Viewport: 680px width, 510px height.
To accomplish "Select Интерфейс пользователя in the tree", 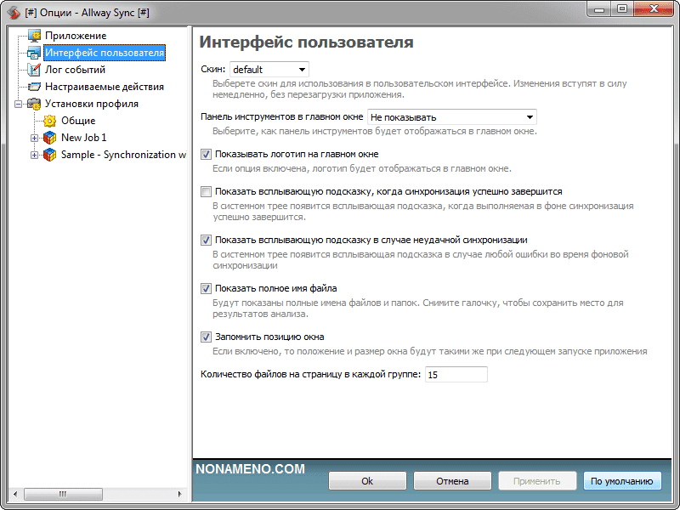I will point(104,53).
